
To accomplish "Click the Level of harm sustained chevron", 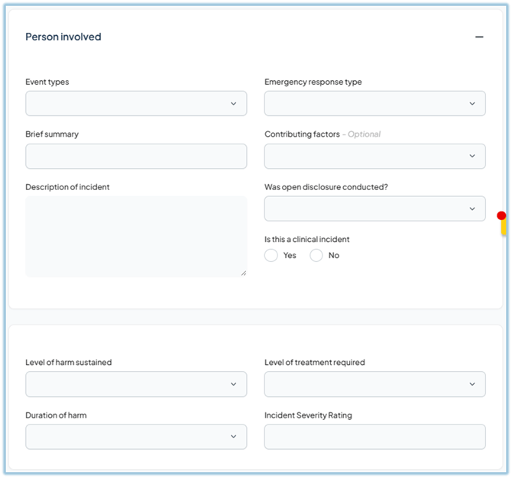I will click(234, 384).
